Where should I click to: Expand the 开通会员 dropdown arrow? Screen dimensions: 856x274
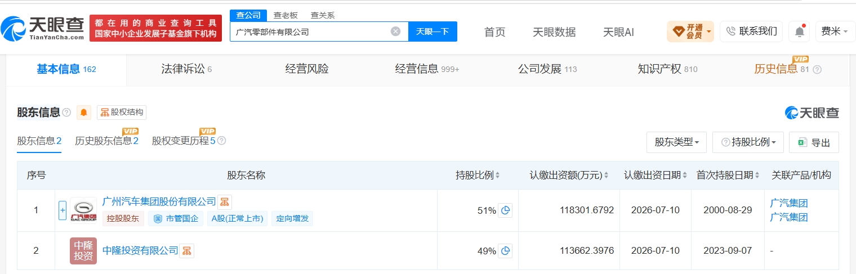[x=708, y=31]
